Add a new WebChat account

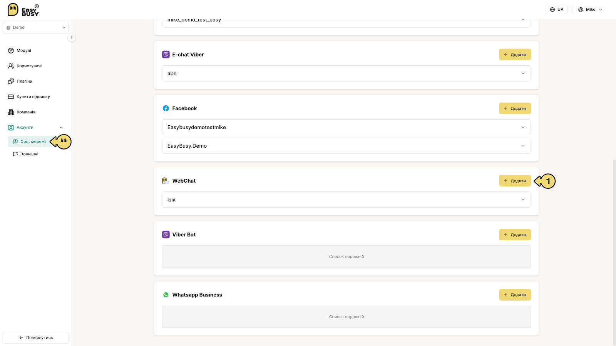click(515, 181)
